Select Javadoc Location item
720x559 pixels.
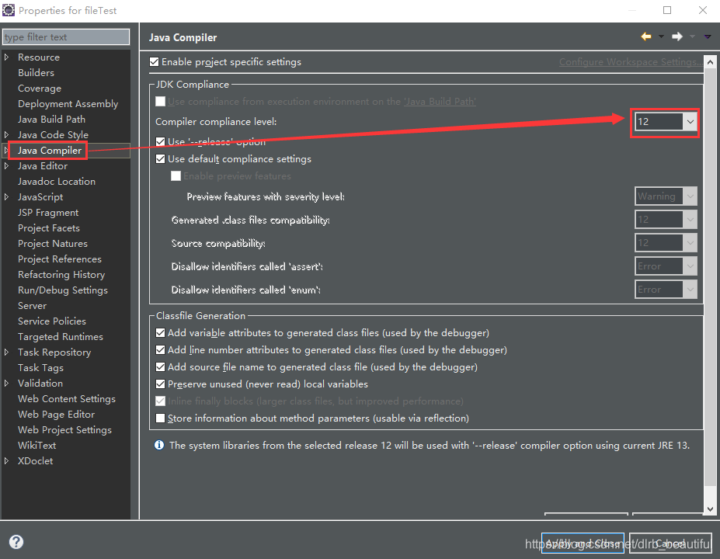tap(57, 181)
